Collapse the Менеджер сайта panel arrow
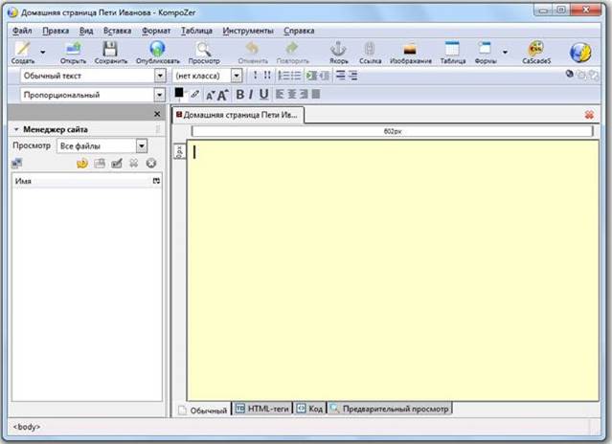Screen dimensions: 612x444 16,129
